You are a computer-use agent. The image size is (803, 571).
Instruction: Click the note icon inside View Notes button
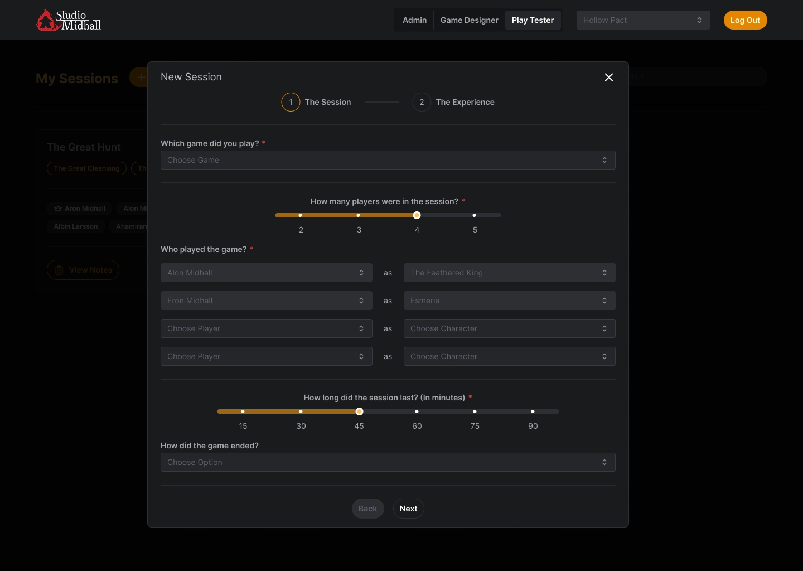pyautogui.click(x=59, y=270)
